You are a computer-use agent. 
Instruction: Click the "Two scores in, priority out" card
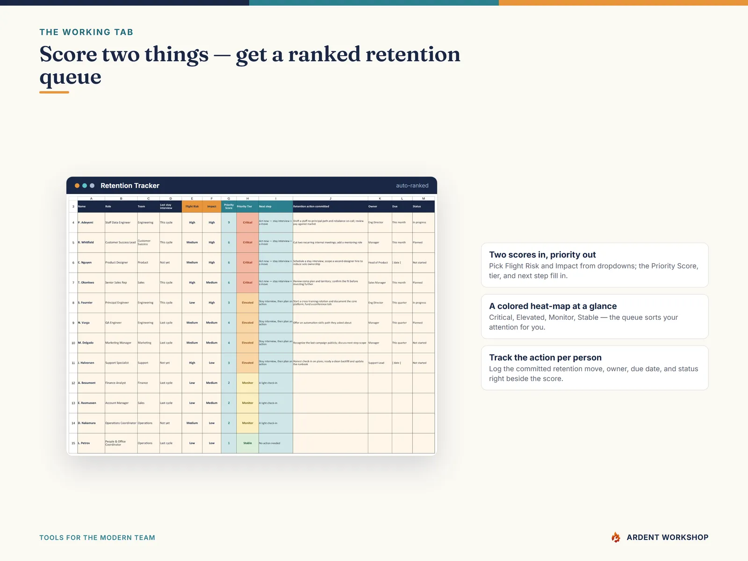[x=595, y=265]
